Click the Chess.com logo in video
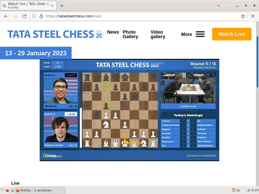This screenshot has height=194, width=259. pos(52,156)
